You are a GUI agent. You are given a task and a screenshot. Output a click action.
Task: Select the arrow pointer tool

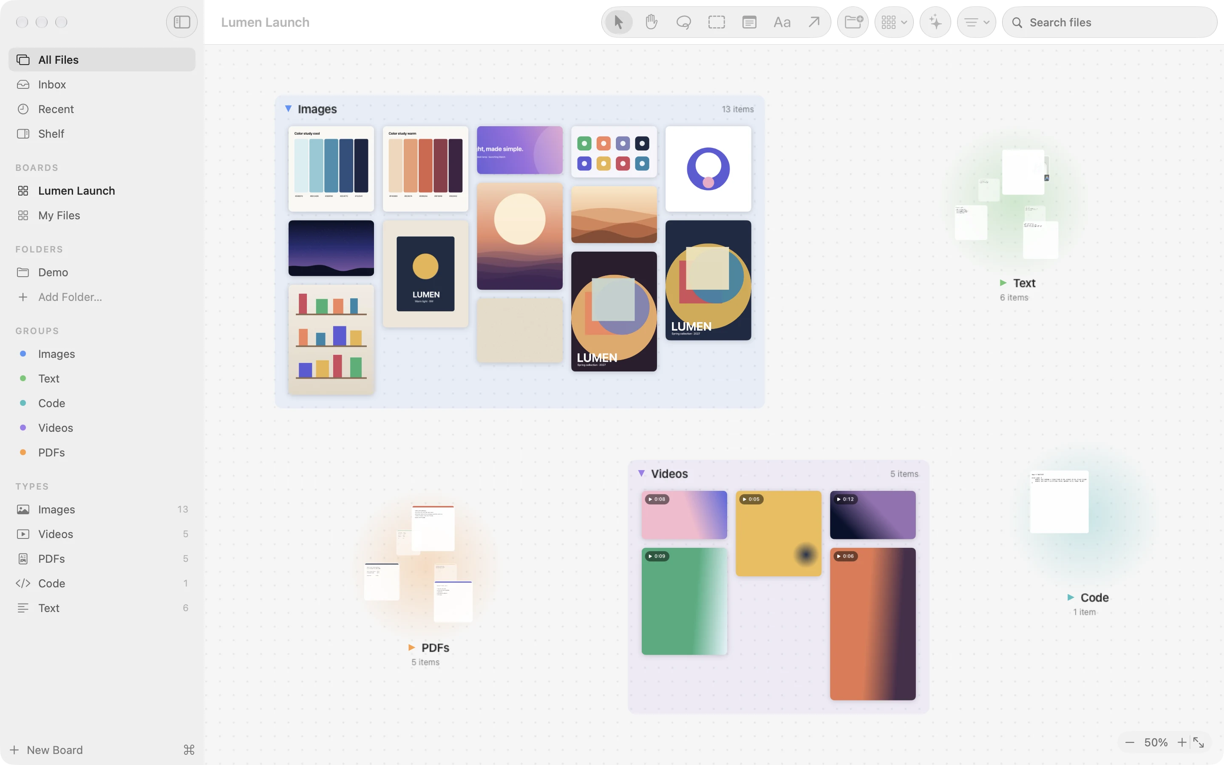[618, 22]
